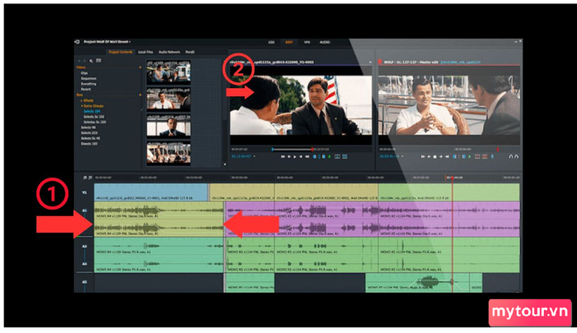Step one frame back in source viewer
The image size is (577, 333).
289,157
